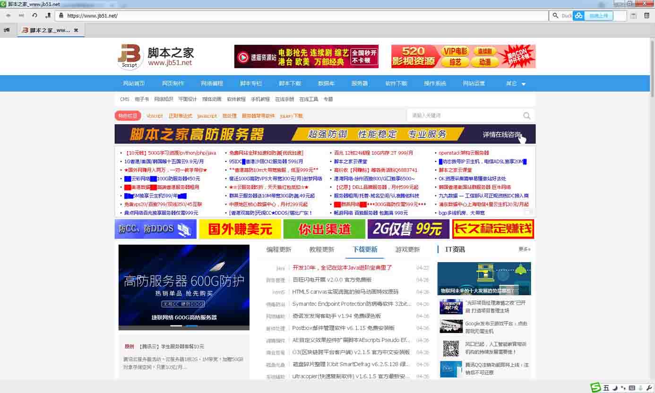The width and height of the screenshot is (655, 393).
Task: Click the 正则表达式 tag link
Action: pos(181,116)
